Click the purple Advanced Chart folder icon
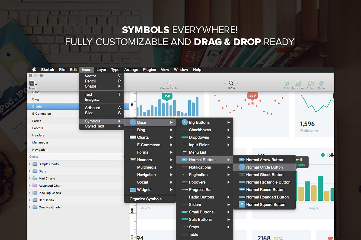The height and width of the screenshot is (240, 361). pos(35,186)
